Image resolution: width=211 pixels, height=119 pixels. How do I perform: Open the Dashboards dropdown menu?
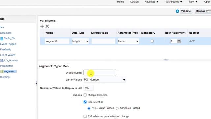tap(174, 2)
